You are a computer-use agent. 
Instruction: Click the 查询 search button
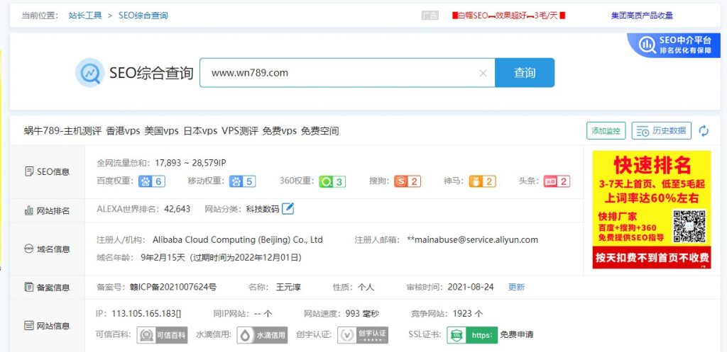coord(524,73)
